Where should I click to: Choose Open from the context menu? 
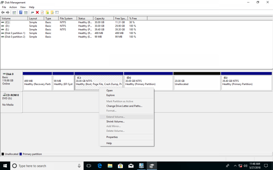(127, 91)
